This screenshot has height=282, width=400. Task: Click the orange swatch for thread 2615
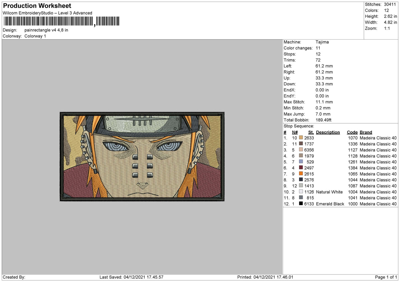pyautogui.click(x=302, y=174)
